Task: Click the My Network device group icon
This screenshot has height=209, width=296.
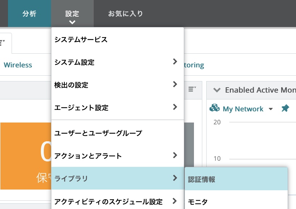Action: point(215,108)
